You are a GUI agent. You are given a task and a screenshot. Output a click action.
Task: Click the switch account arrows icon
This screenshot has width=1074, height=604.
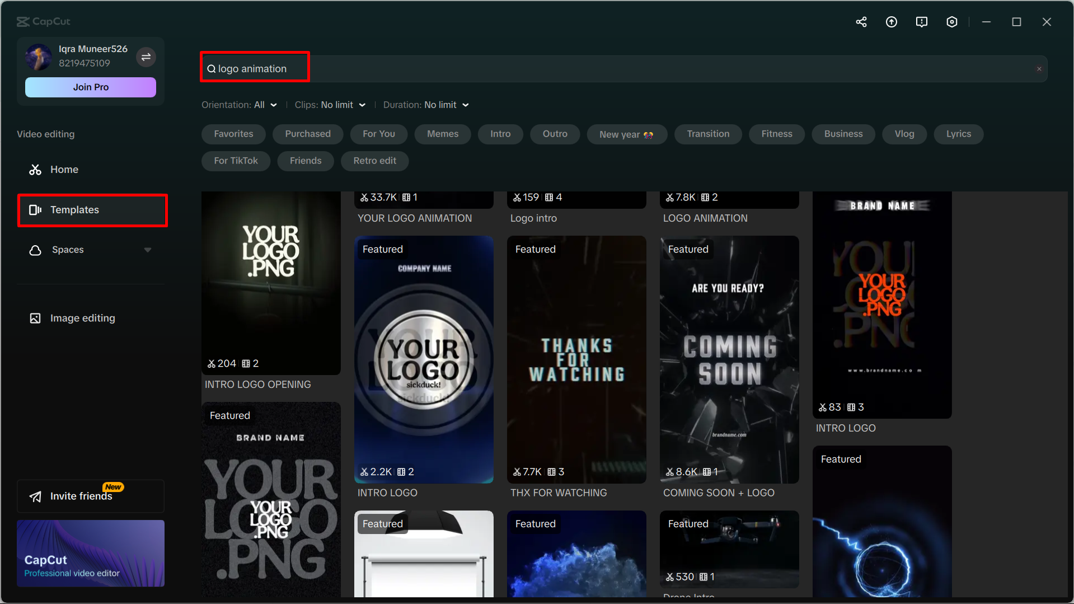point(146,57)
